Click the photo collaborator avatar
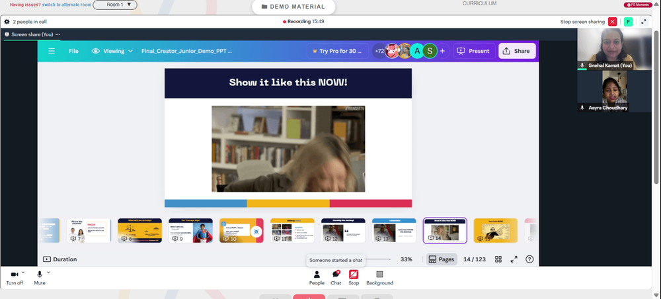 click(405, 51)
